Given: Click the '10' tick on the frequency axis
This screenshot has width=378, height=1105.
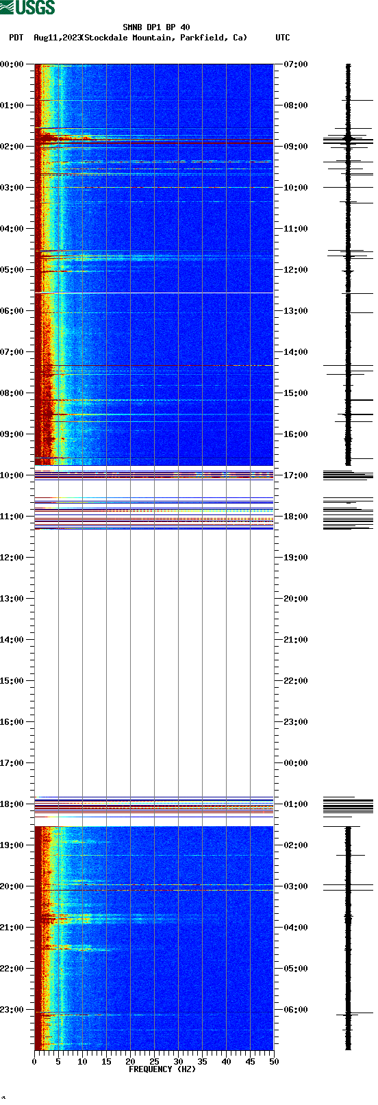Looking at the screenshot, I should point(82,1062).
